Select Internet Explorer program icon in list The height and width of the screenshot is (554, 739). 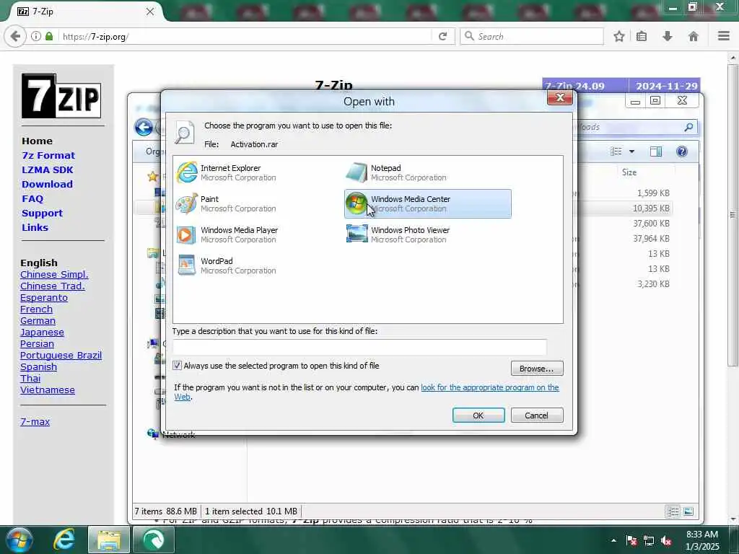(187, 172)
